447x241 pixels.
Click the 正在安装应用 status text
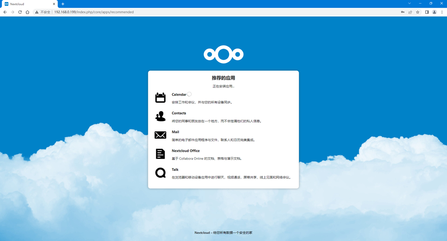click(x=223, y=86)
